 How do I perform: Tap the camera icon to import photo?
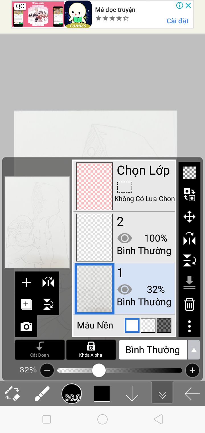26,326
